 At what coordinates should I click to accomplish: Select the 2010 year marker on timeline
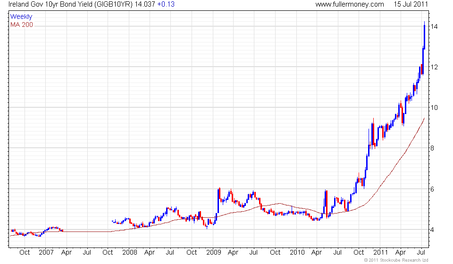point(297,253)
